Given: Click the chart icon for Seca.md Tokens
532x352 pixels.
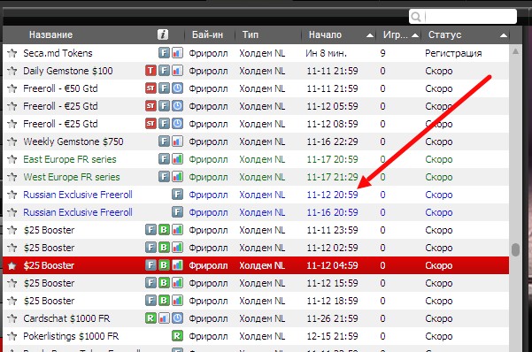Looking at the screenshot, I should (177, 53).
